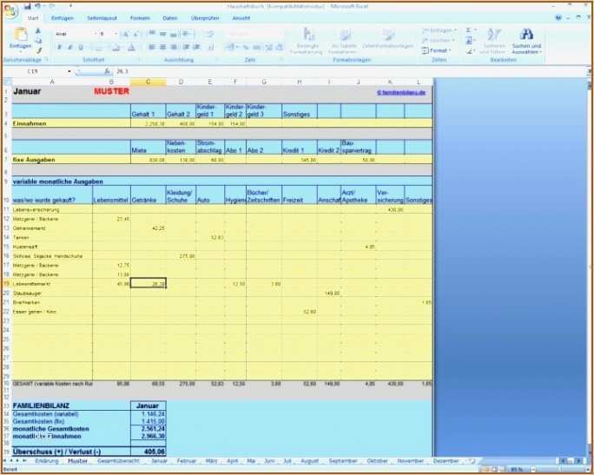Apply percent number style

pyautogui.click(x=246, y=48)
